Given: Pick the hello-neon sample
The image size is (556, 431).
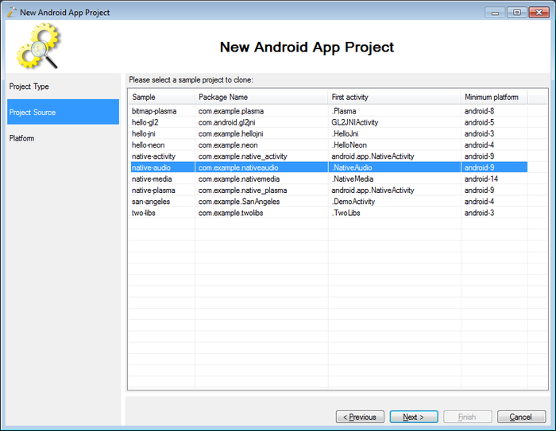Looking at the screenshot, I should (x=149, y=145).
